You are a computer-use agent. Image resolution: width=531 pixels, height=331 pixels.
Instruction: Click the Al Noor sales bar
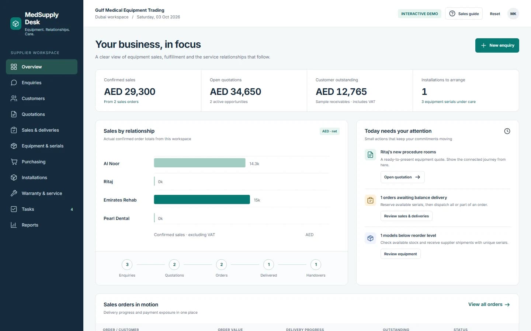[199, 163]
